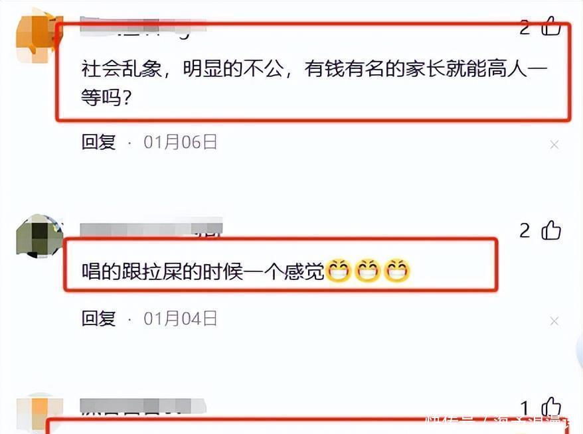Viewport: 583px width, 434px height.
Task: Click 回复 beside 01月04日
Action: tap(99, 319)
